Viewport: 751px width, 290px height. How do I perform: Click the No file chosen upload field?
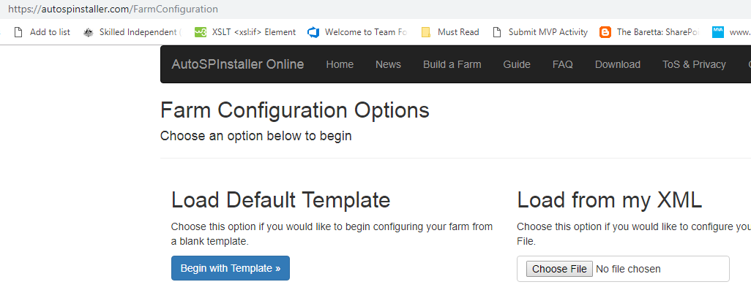click(623, 269)
